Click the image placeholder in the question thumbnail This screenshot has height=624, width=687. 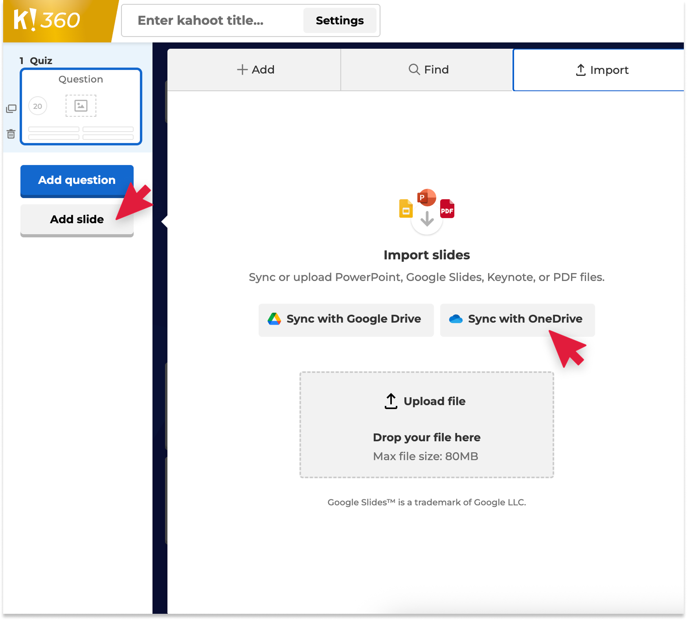click(81, 106)
